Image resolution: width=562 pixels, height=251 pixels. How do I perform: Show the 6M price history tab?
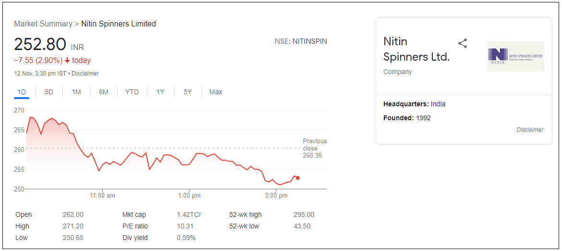104,92
